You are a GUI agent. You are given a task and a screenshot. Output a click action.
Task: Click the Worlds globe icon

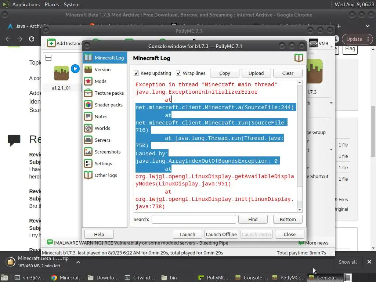tap(88, 128)
